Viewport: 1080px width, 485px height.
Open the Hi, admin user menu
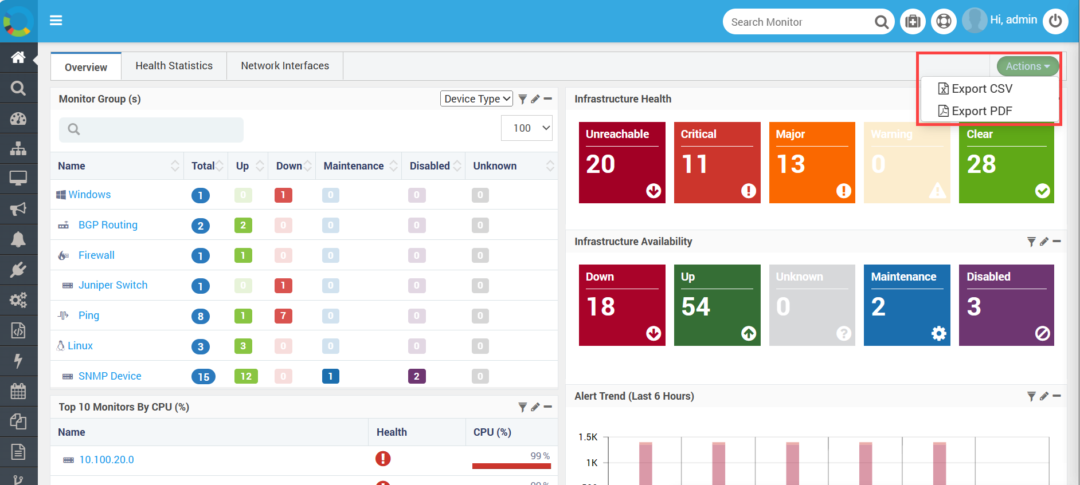pyautogui.click(x=1014, y=20)
